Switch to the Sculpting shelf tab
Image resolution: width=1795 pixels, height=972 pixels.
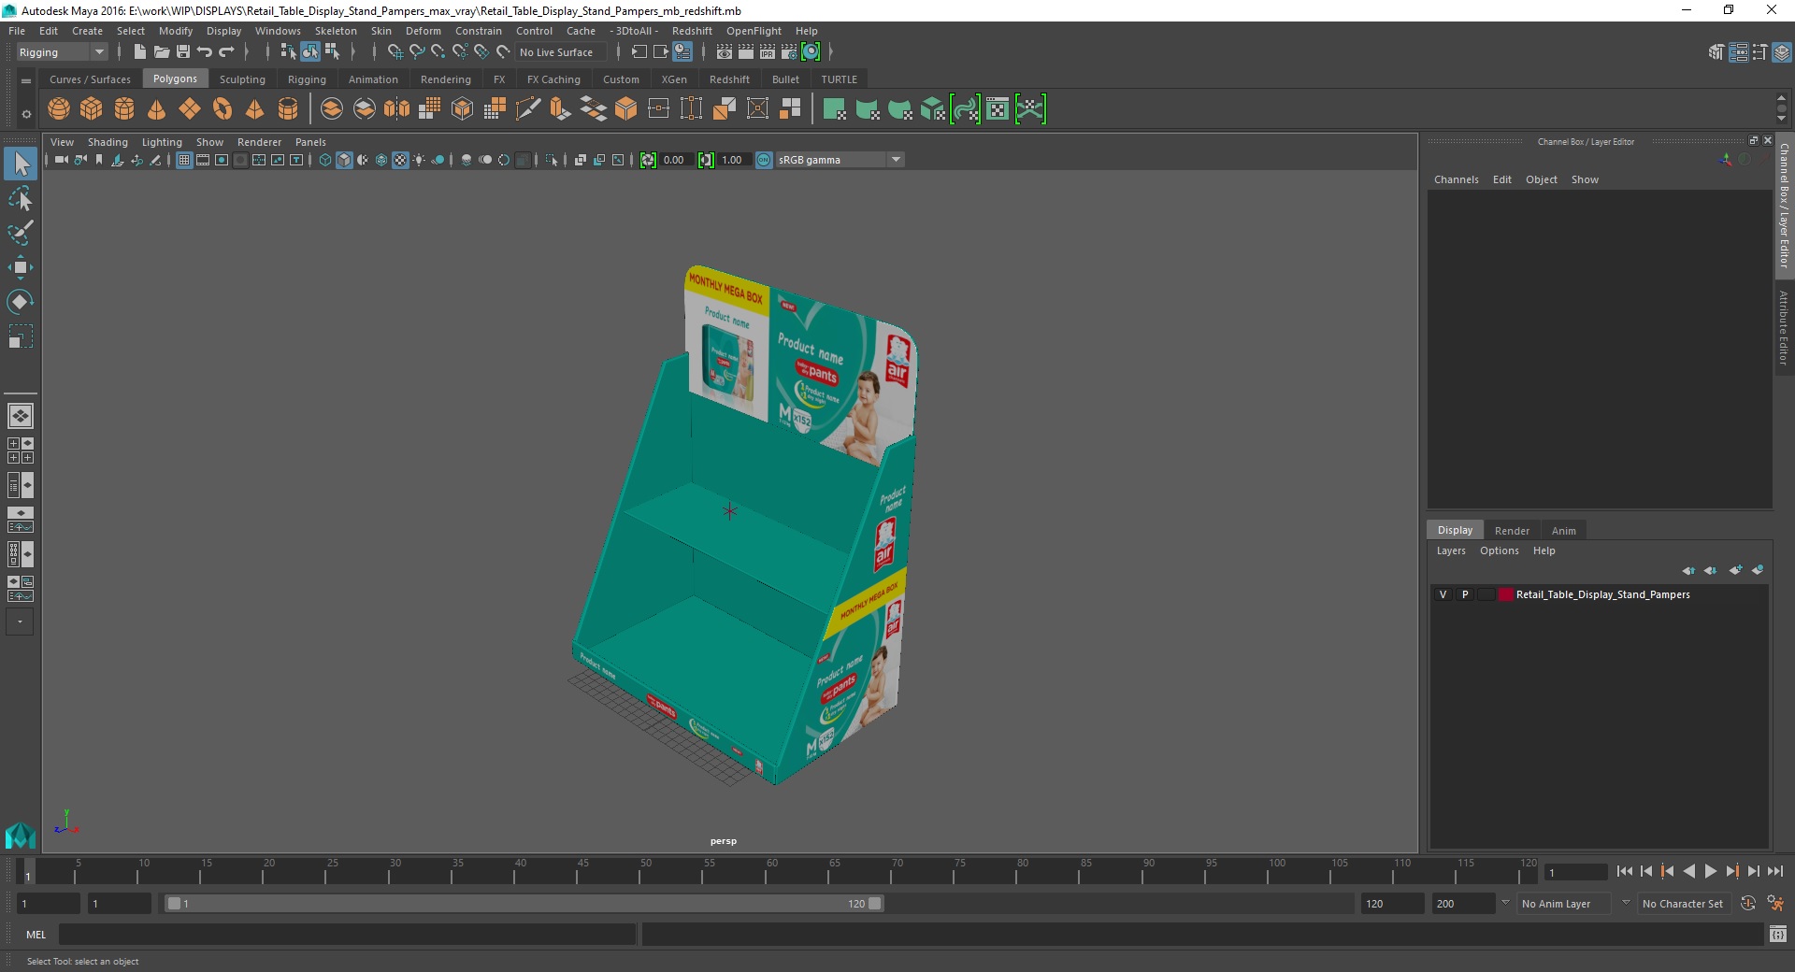[x=242, y=79]
